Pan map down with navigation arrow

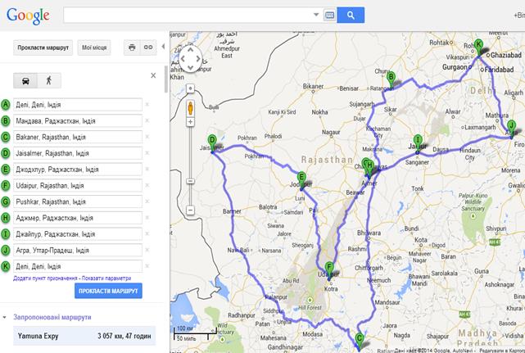click(190, 67)
